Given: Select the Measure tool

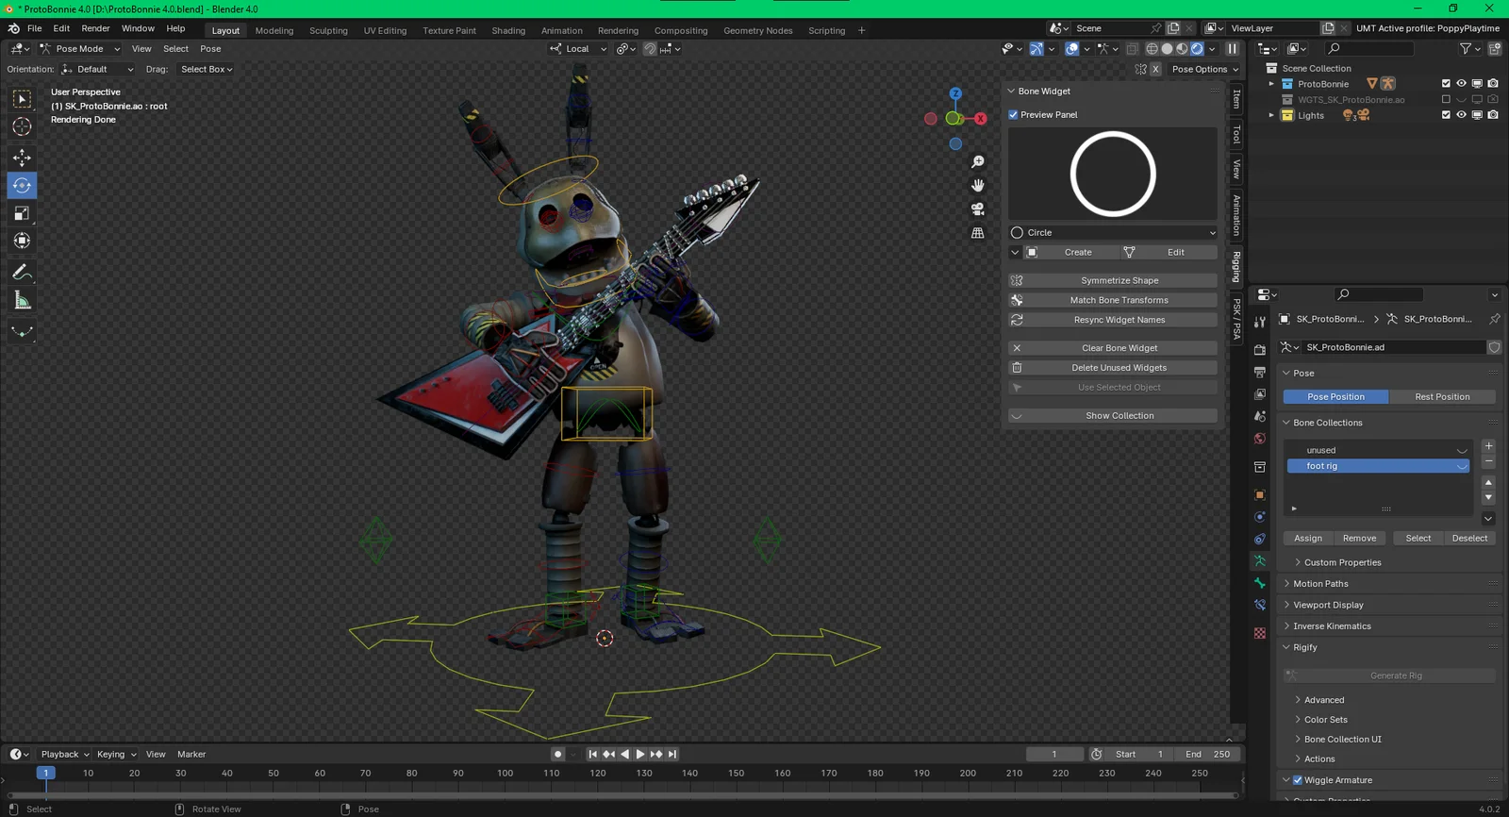Looking at the screenshot, I should (x=22, y=301).
